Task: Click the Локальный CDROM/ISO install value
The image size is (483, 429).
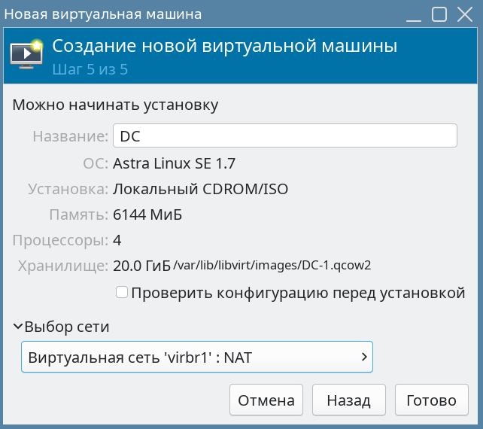Action: [200, 189]
